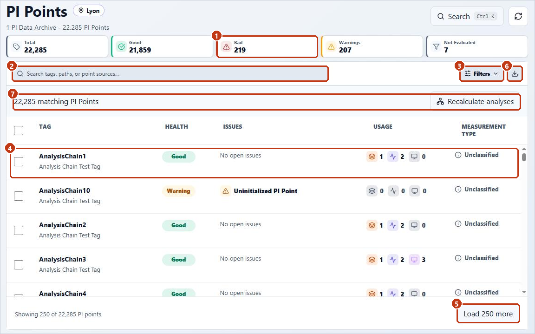
Task: Focus the search tags, paths input field
Action: (x=170, y=74)
